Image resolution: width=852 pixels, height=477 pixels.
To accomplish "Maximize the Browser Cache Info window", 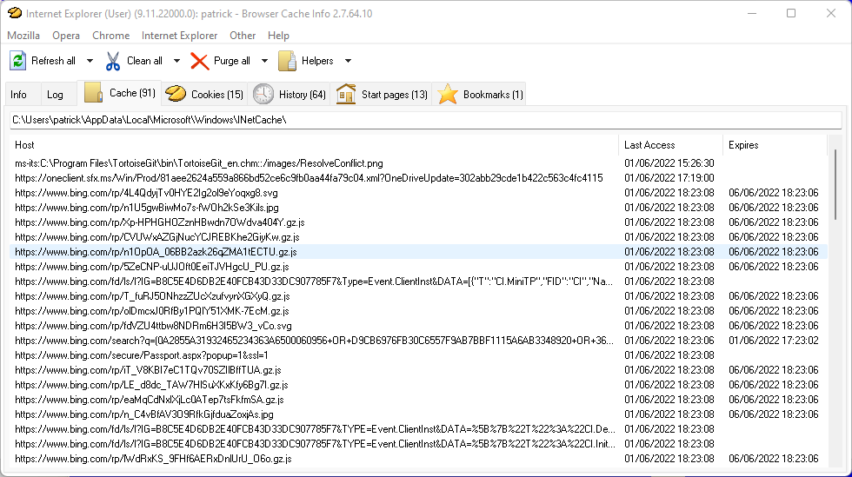I will tap(791, 13).
